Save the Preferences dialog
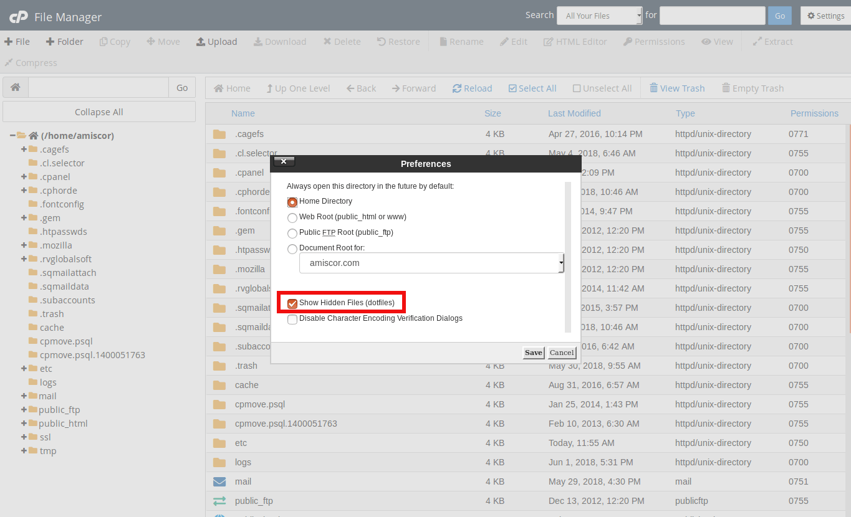 (532, 353)
